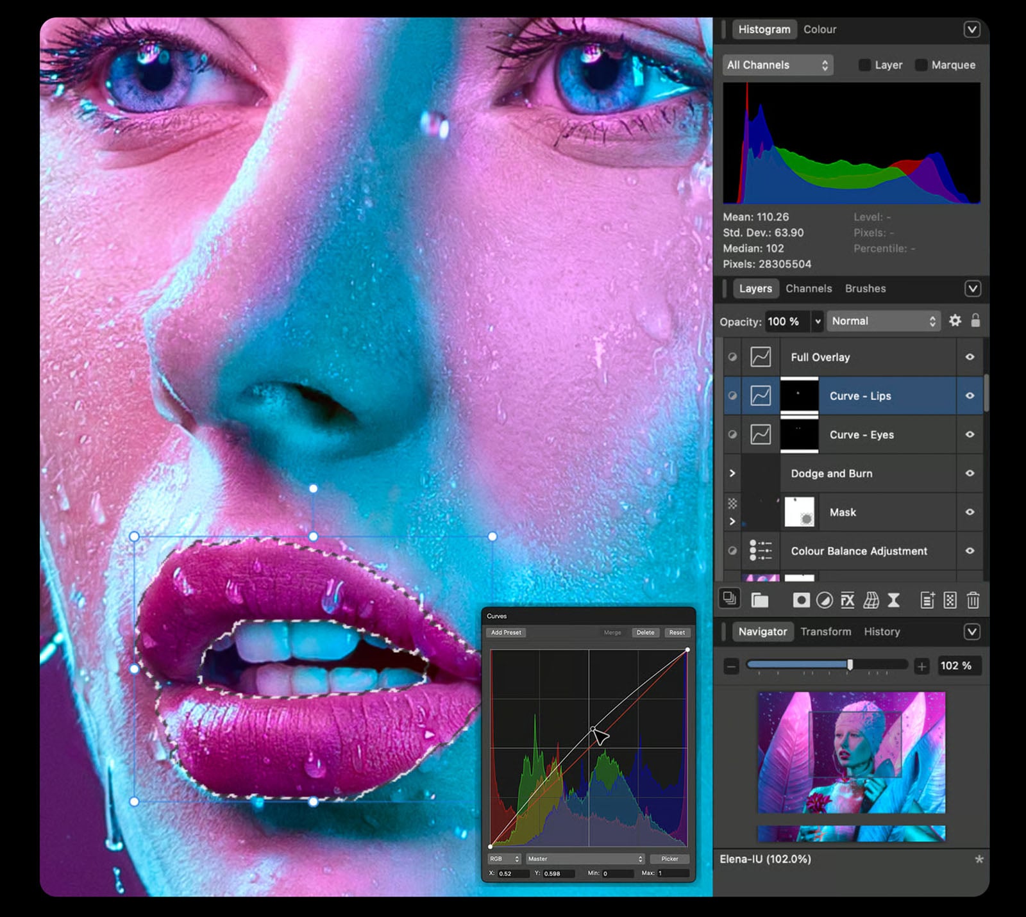This screenshot has width=1026, height=917.
Task: Open the All Channels histogram dropdown
Action: coord(778,65)
